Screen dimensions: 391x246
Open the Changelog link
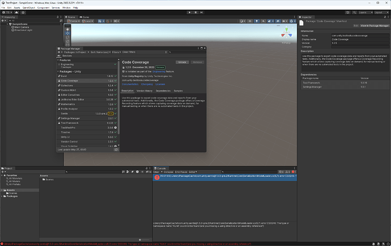point(147,84)
